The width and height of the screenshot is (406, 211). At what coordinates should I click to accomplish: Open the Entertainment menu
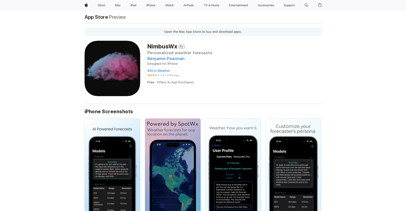coord(239,5)
